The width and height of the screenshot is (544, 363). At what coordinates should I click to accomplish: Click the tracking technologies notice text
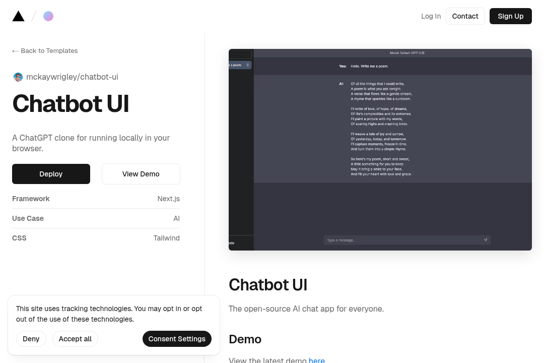click(109, 314)
